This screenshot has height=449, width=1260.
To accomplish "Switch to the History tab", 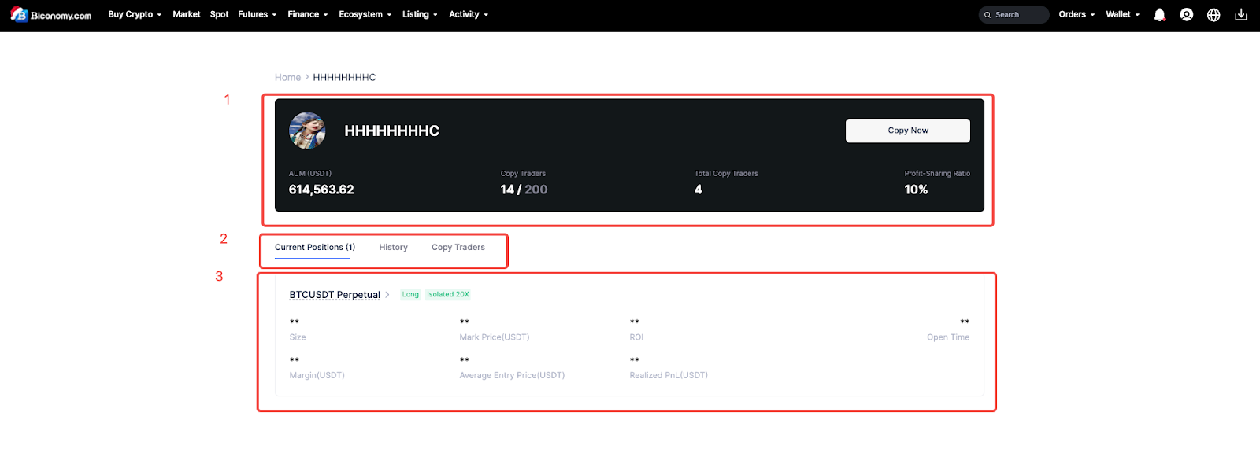I will pyautogui.click(x=393, y=247).
